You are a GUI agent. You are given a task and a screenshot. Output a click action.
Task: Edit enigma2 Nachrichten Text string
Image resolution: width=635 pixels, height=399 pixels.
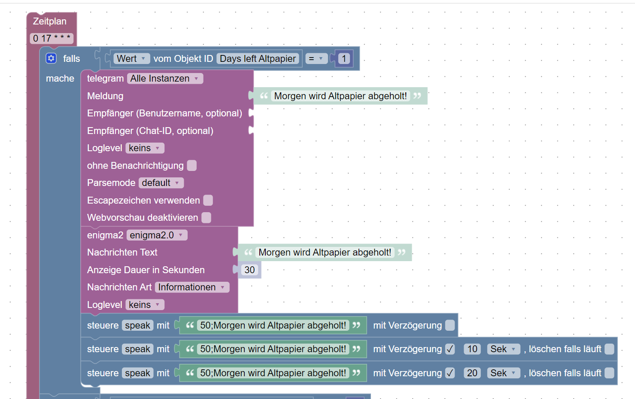point(325,253)
